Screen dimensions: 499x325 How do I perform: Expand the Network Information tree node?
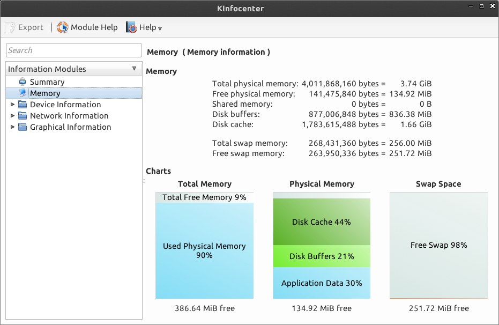pyautogui.click(x=12, y=116)
